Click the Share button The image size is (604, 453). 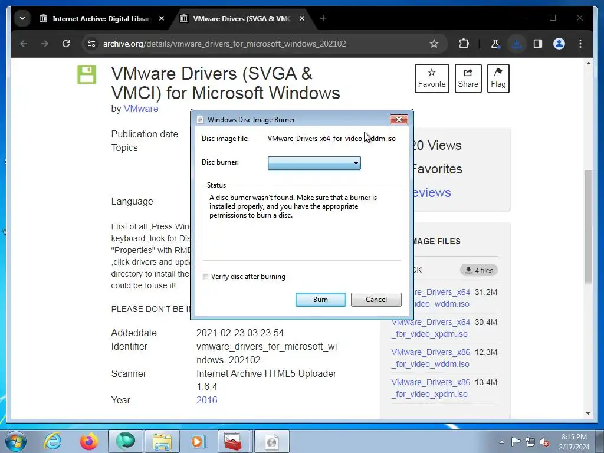(x=468, y=78)
